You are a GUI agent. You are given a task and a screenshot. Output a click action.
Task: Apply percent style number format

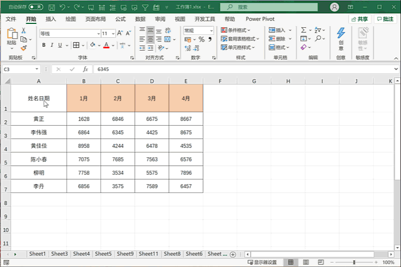[x=202, y=39]
